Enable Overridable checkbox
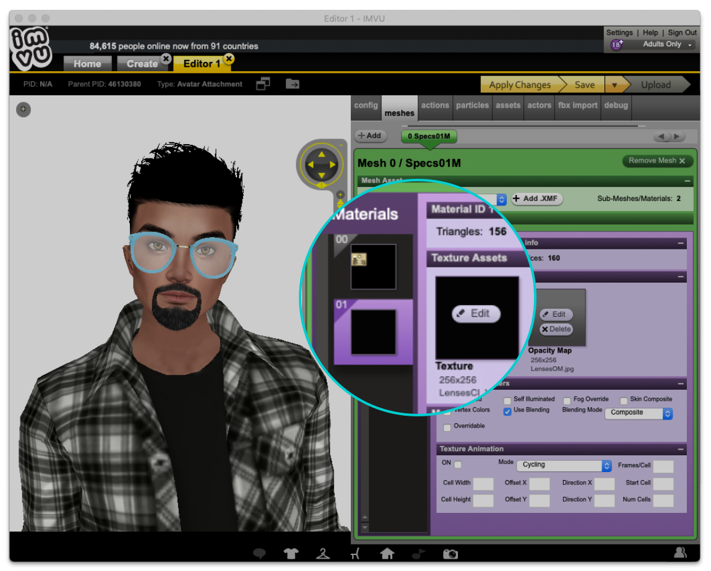Viewport: 711px width, 571px height. click(447, 427)
